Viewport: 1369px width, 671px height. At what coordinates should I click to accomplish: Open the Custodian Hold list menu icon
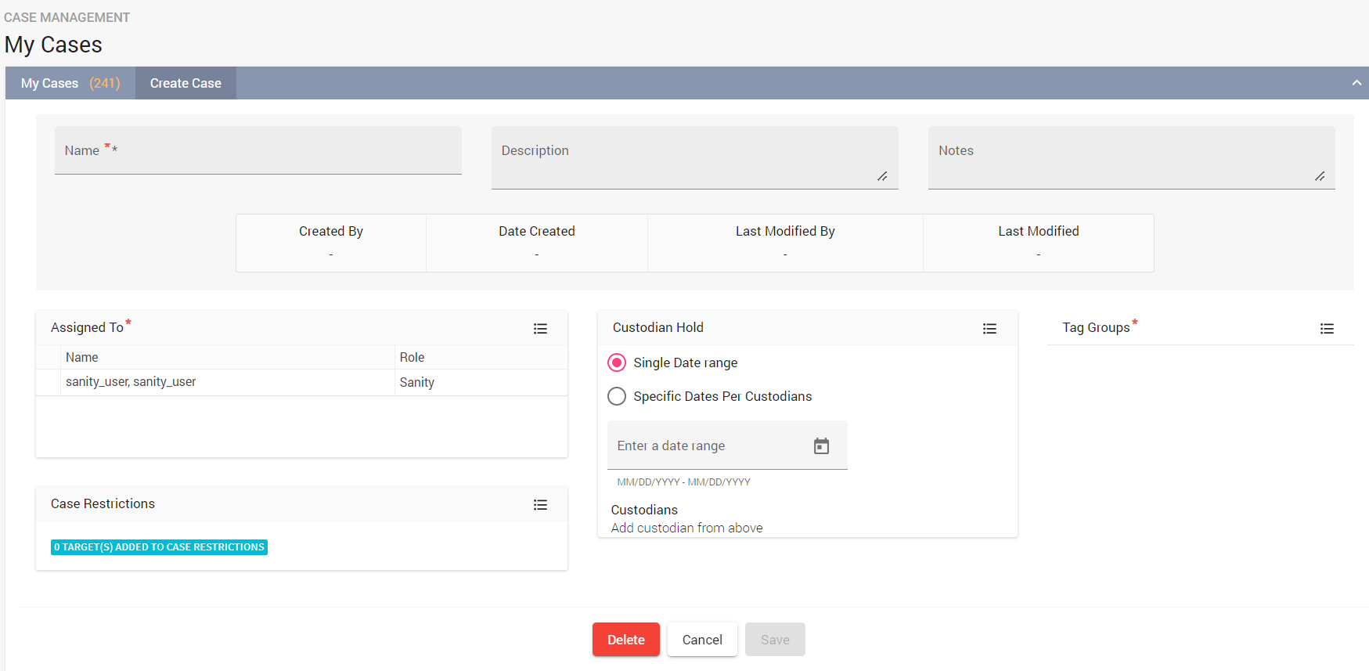coord(989,329)
